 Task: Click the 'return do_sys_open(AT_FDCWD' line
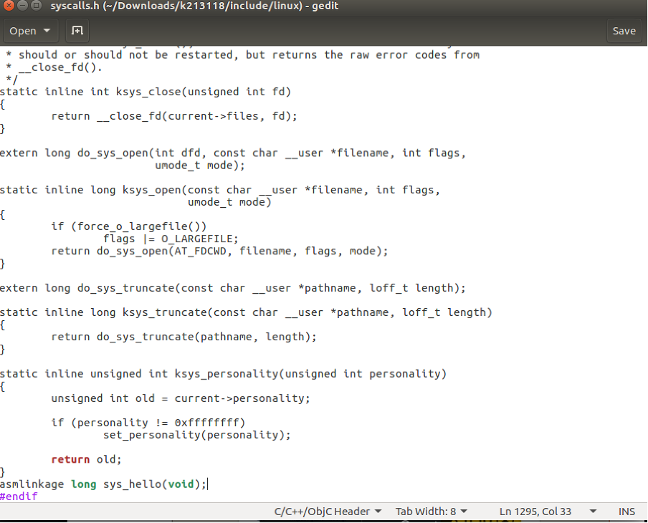(219, 251)
